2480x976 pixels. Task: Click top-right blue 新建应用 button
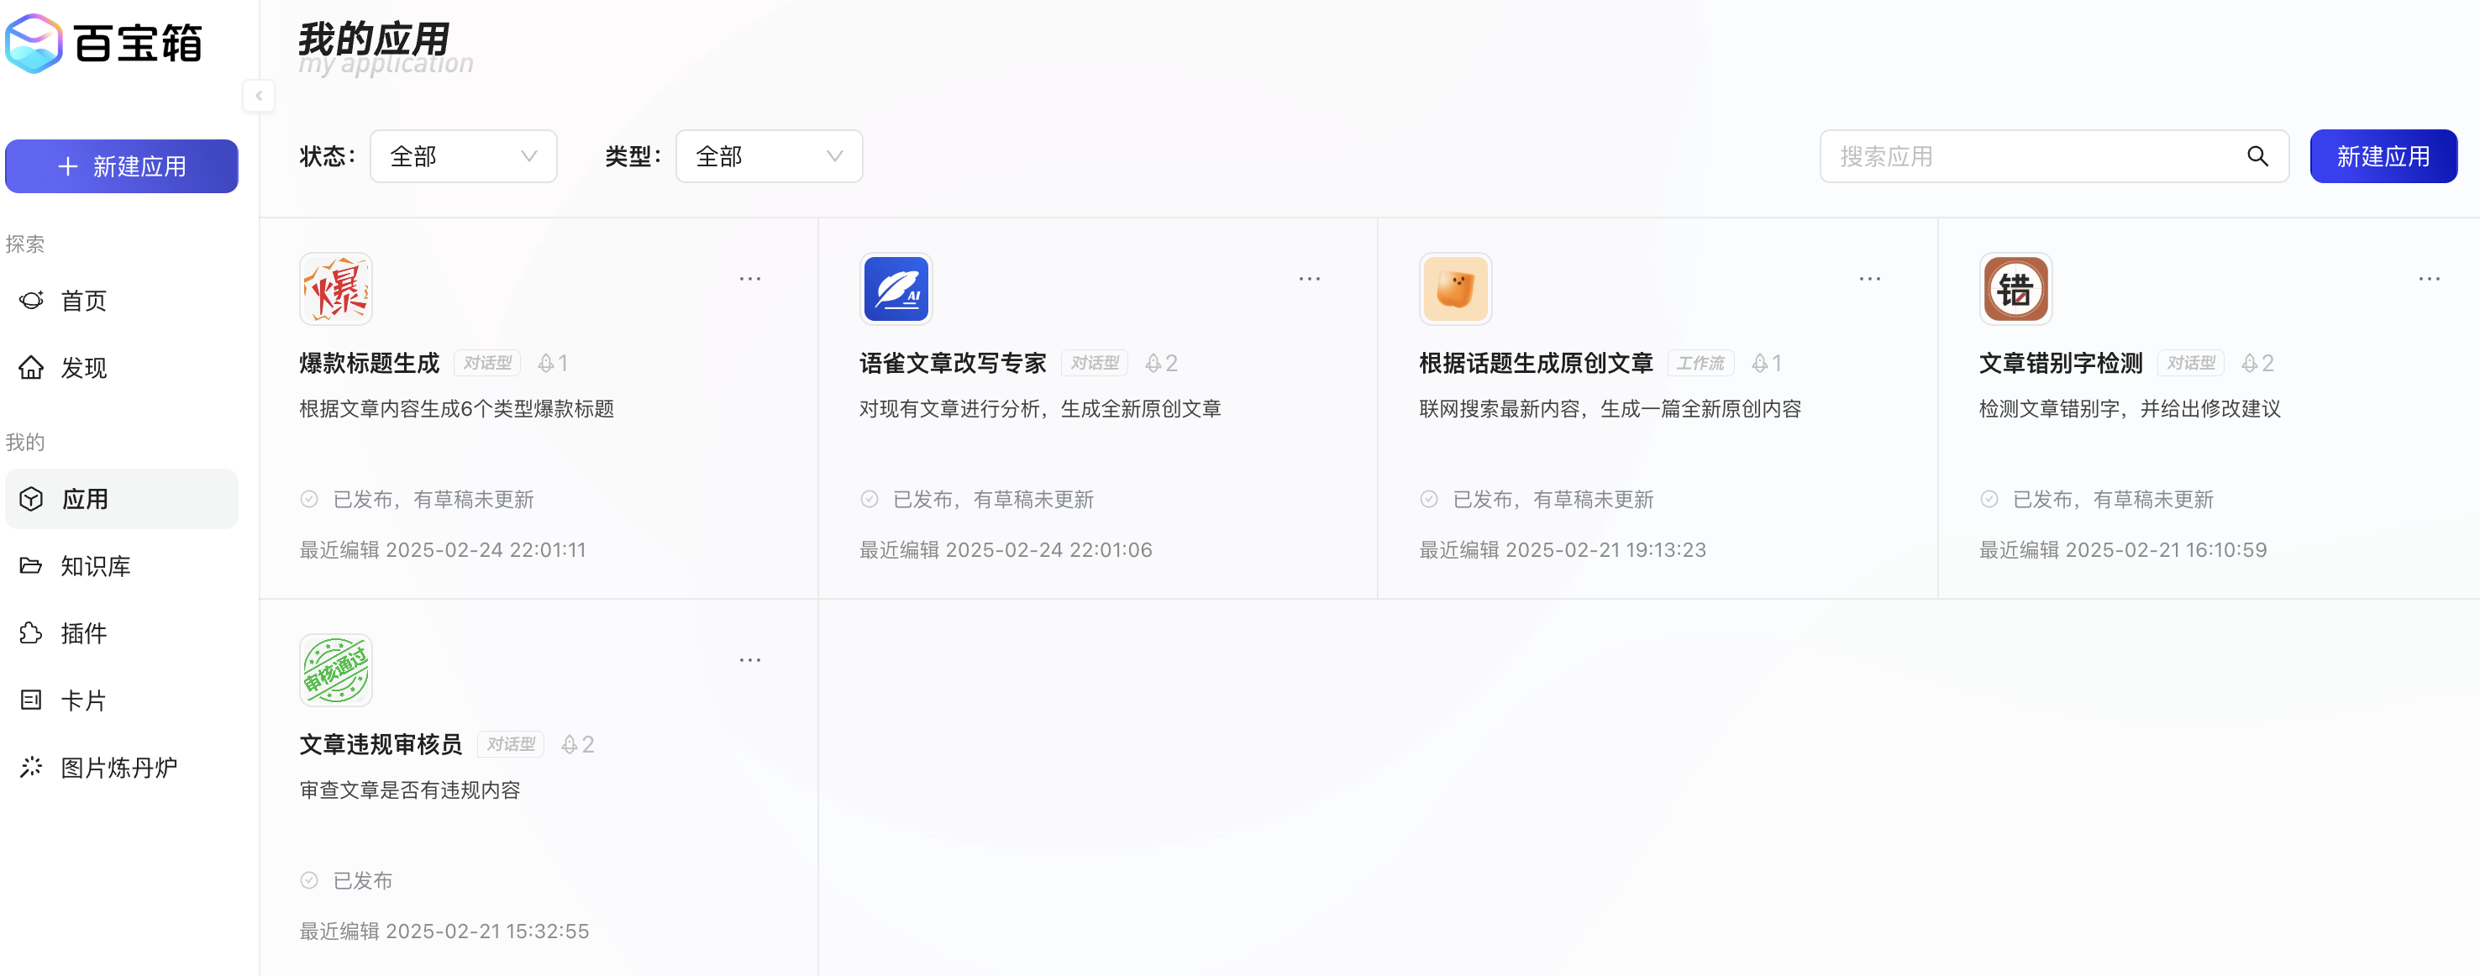[2383, 156]
